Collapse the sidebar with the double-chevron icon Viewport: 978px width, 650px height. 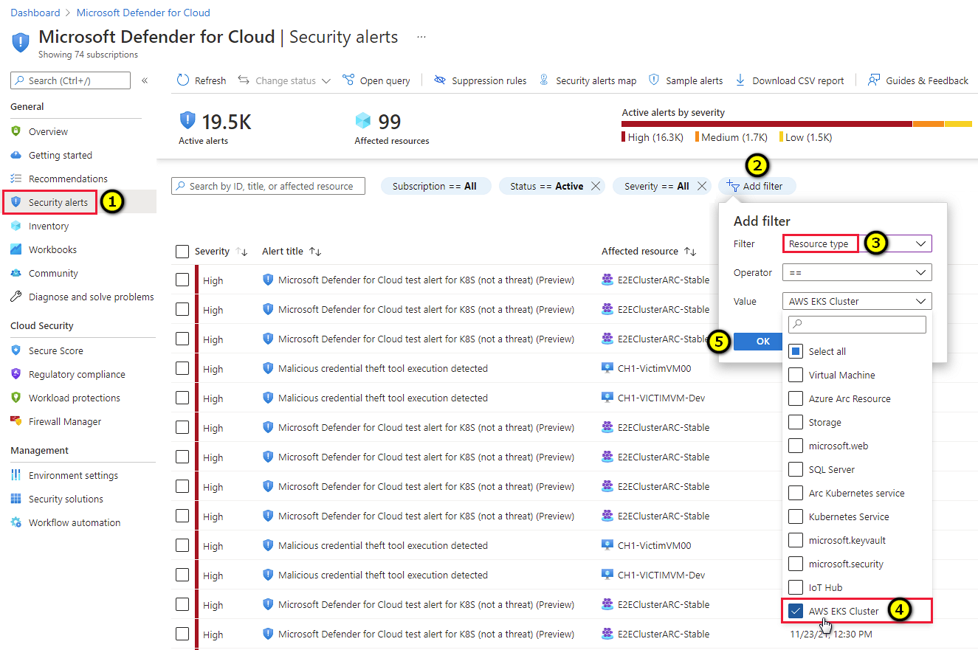[x=145, y=80]
